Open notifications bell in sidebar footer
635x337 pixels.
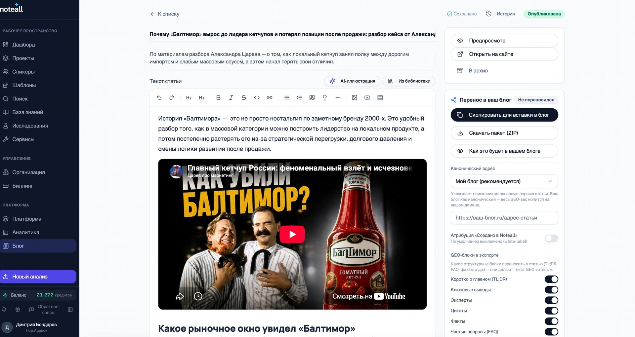click(4, 310)
